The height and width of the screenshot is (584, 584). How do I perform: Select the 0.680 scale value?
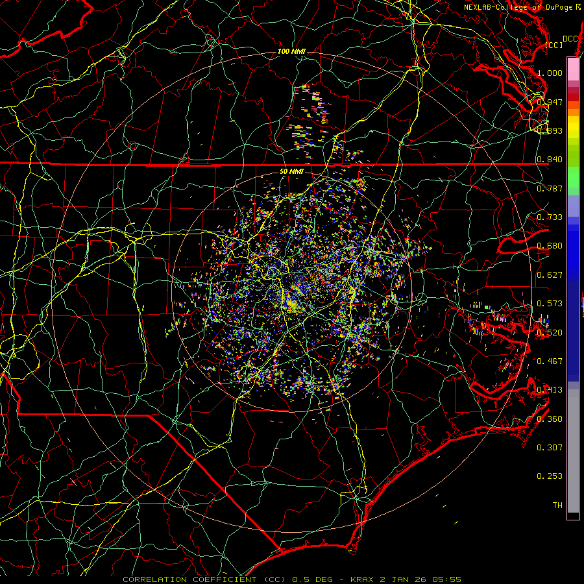click(550, 246)
